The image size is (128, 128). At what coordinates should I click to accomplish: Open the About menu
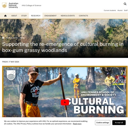tap(14, 16)
